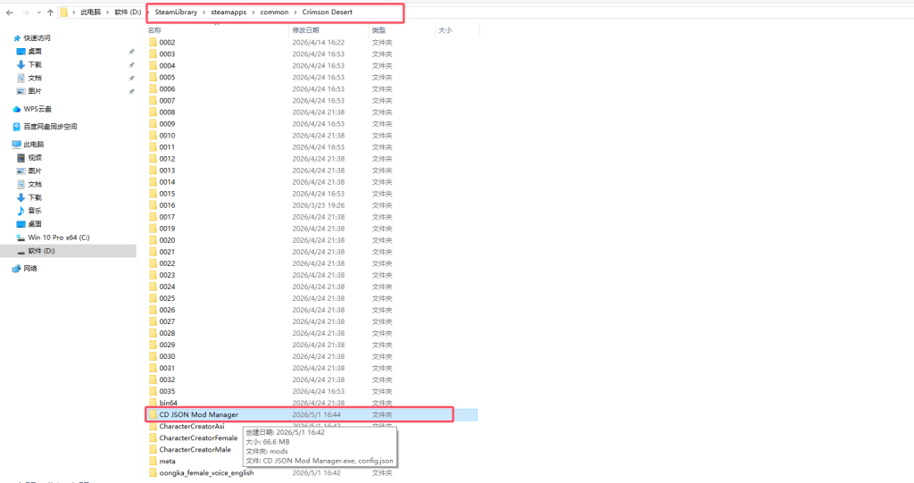Click Crimson Desert breadcrumb segment

[x=327, y=12]
